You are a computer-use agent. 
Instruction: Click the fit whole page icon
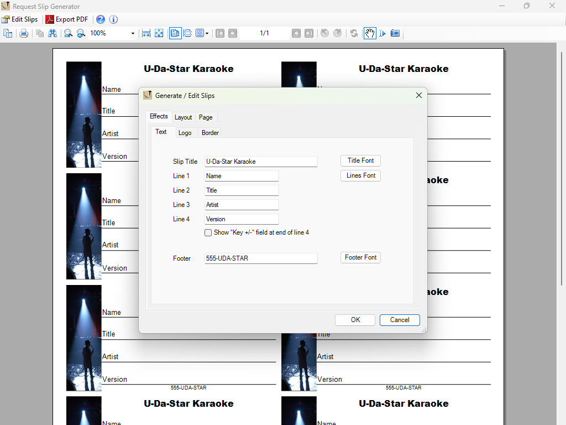point(159,33)
